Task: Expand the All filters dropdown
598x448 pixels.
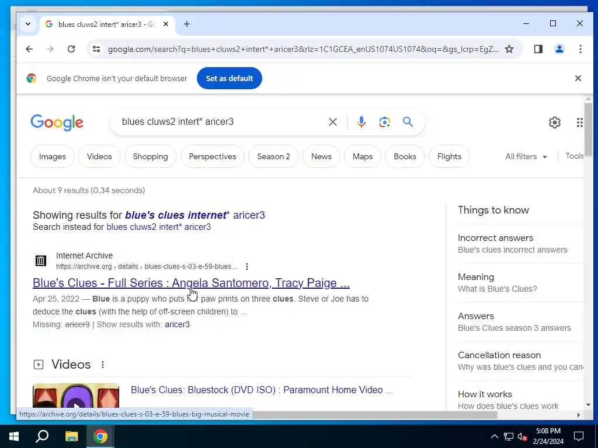Action: pyautogui.click(x=526, y=156)
